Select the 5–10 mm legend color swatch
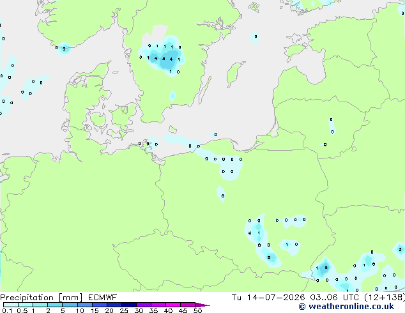 point(70,305)
